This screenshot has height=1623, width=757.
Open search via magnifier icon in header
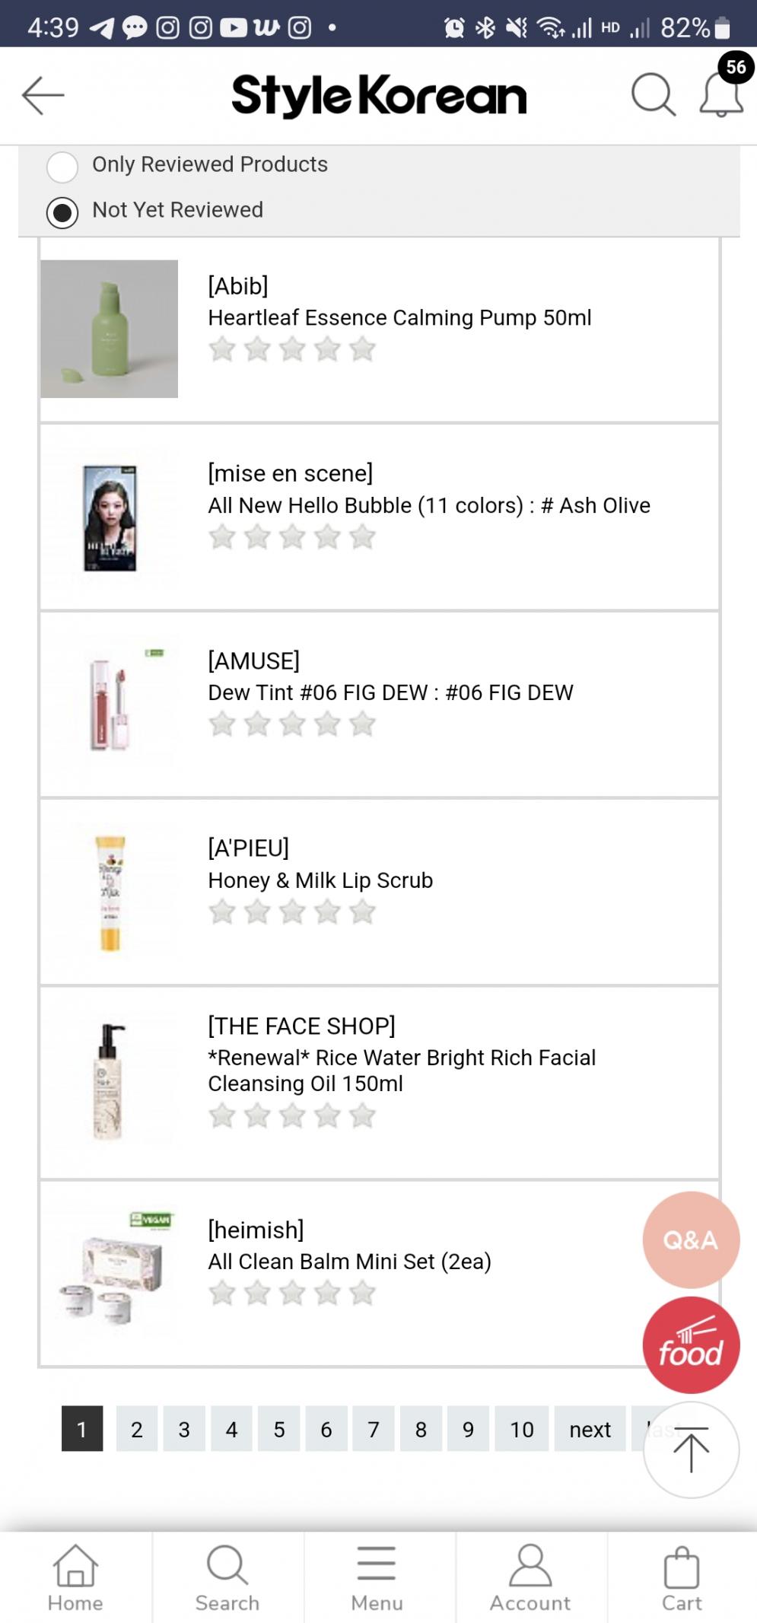click(x=653, y=95)
